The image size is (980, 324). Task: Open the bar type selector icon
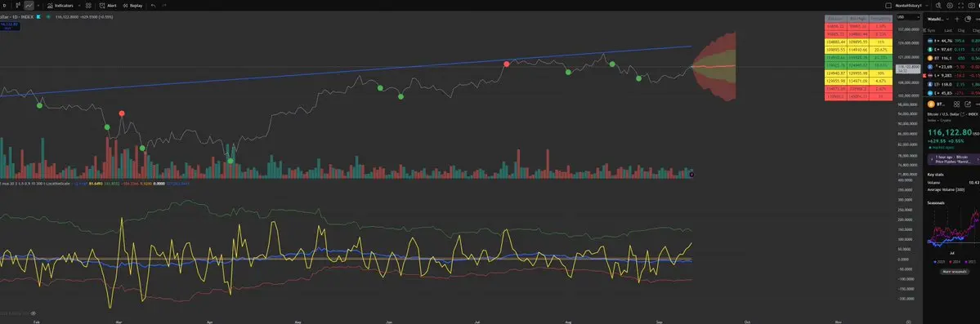pos(18,5)
